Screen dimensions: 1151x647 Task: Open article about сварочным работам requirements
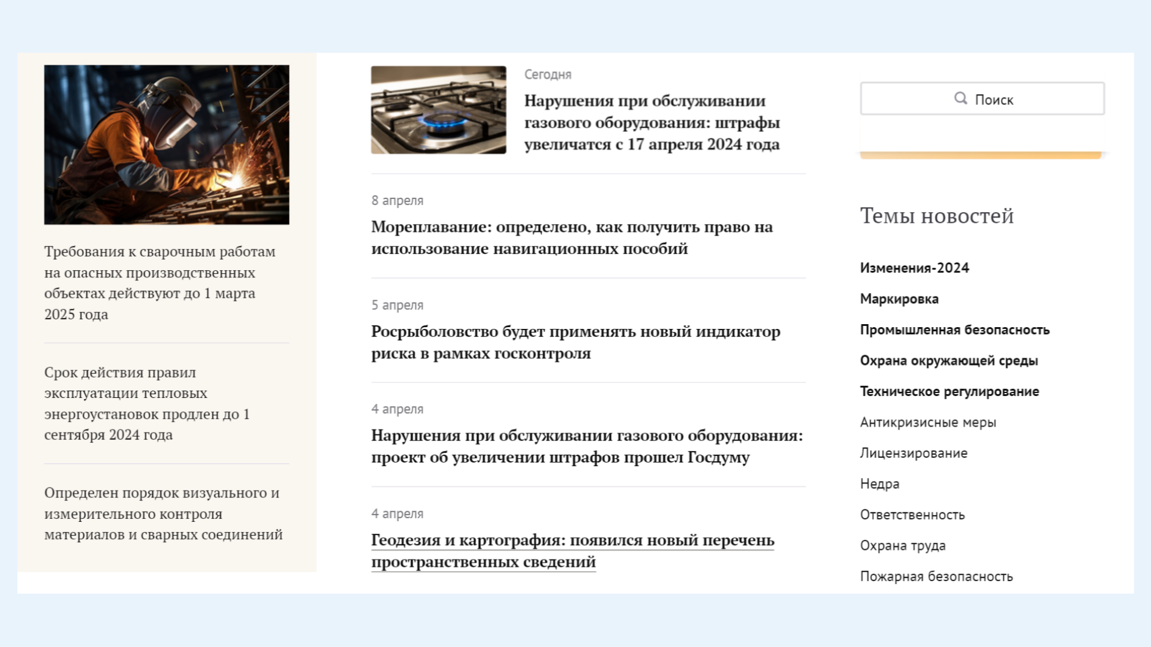point(160,283)
